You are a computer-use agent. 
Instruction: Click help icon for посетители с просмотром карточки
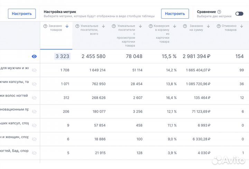[113, 26]
